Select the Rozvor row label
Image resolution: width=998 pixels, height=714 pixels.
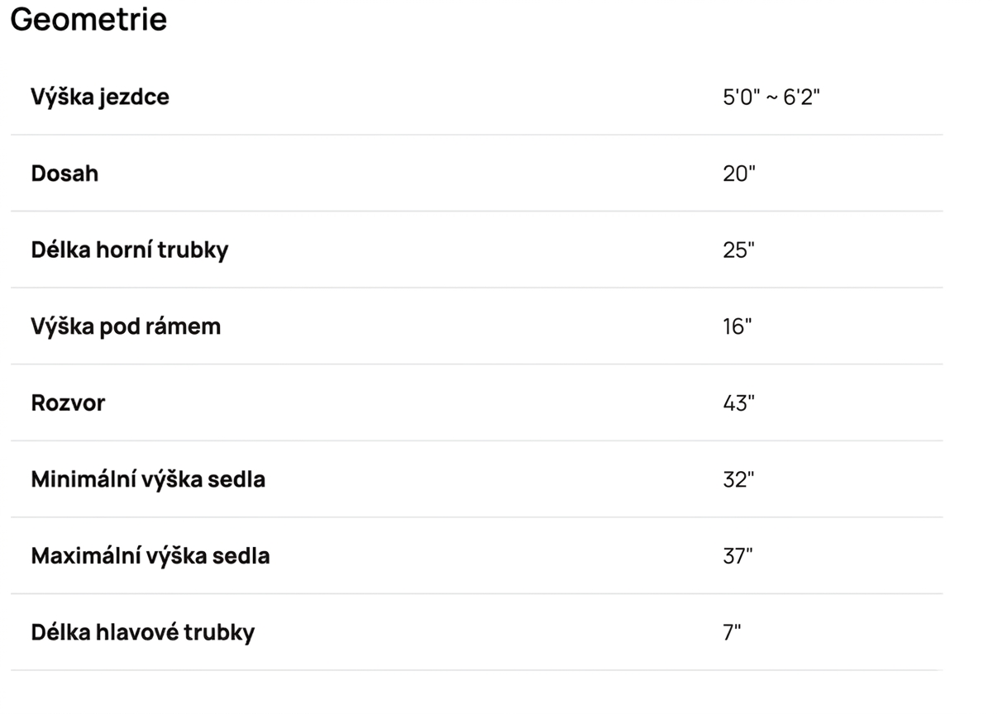point(68,403)
